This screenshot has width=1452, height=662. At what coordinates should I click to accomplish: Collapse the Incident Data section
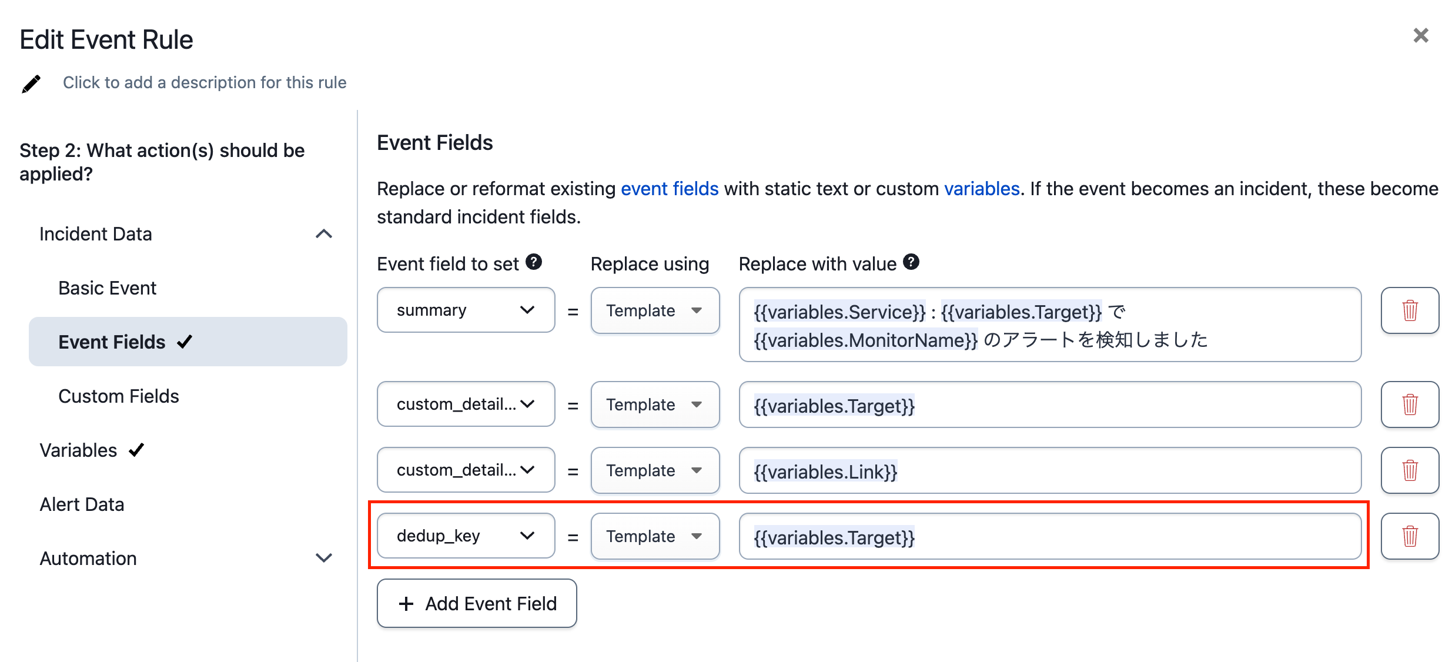pyautogui.click(x=323, y=234)
